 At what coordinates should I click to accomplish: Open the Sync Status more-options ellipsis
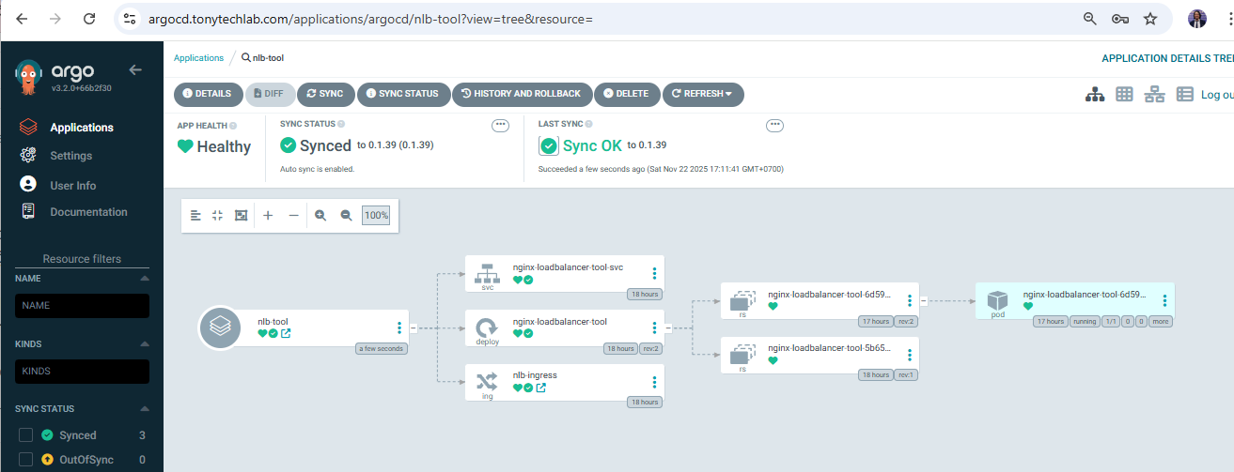click(x=501, y=126)
